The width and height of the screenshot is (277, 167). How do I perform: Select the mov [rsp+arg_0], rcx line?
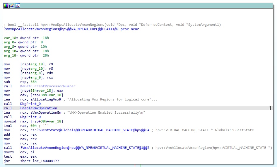28,77
